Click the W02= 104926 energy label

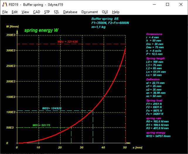tap(52, 108)
